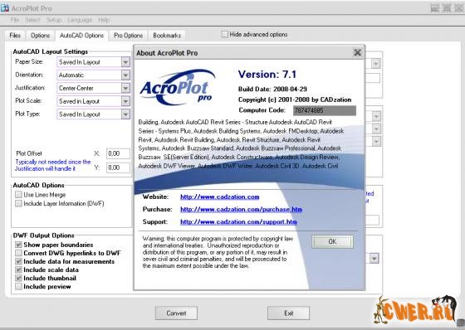Enable Hide advanced options checkbox
465x330 pixels.
click(x=225, y=34)
